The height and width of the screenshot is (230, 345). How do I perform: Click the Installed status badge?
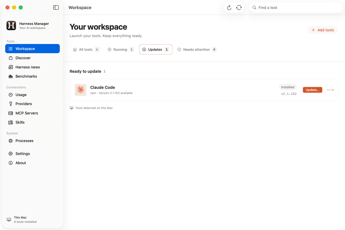288,87
